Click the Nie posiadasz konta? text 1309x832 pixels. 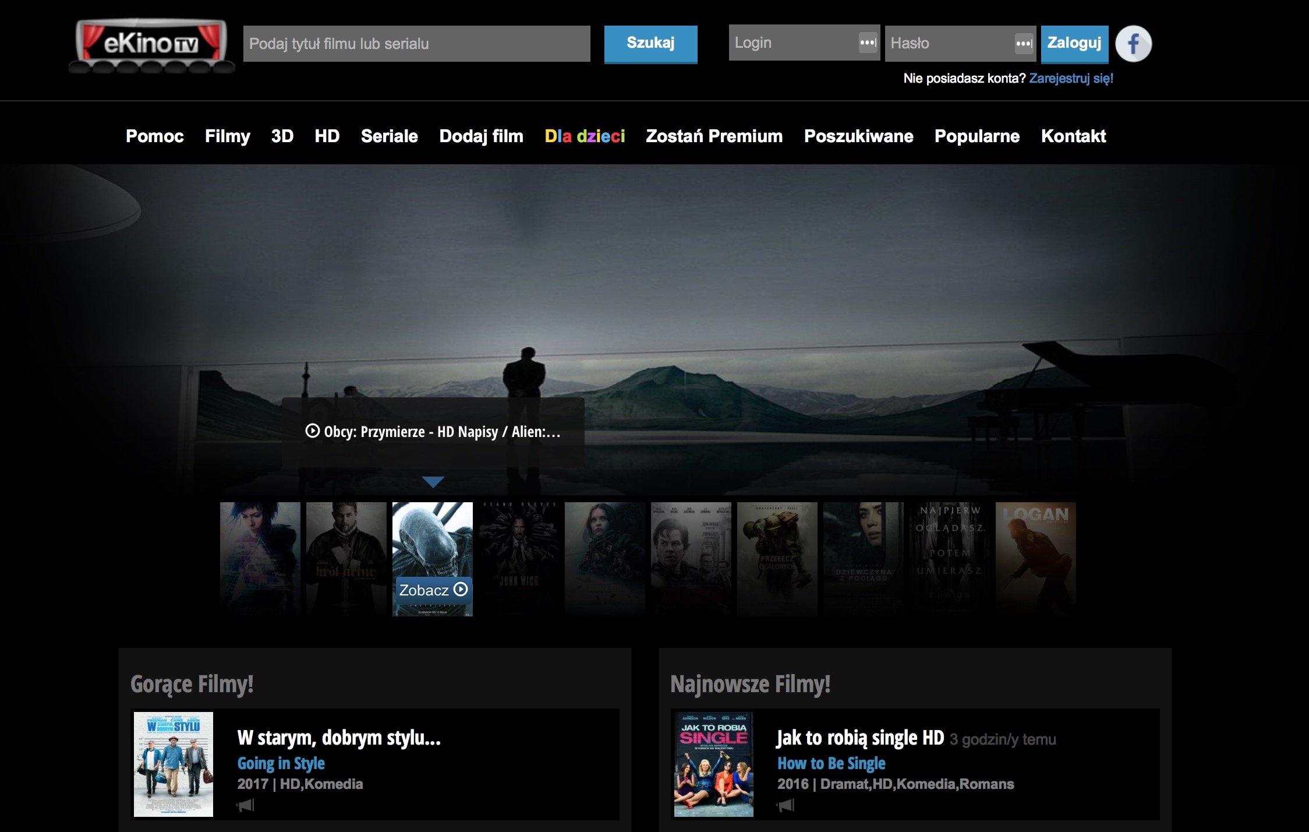point(964,79)
